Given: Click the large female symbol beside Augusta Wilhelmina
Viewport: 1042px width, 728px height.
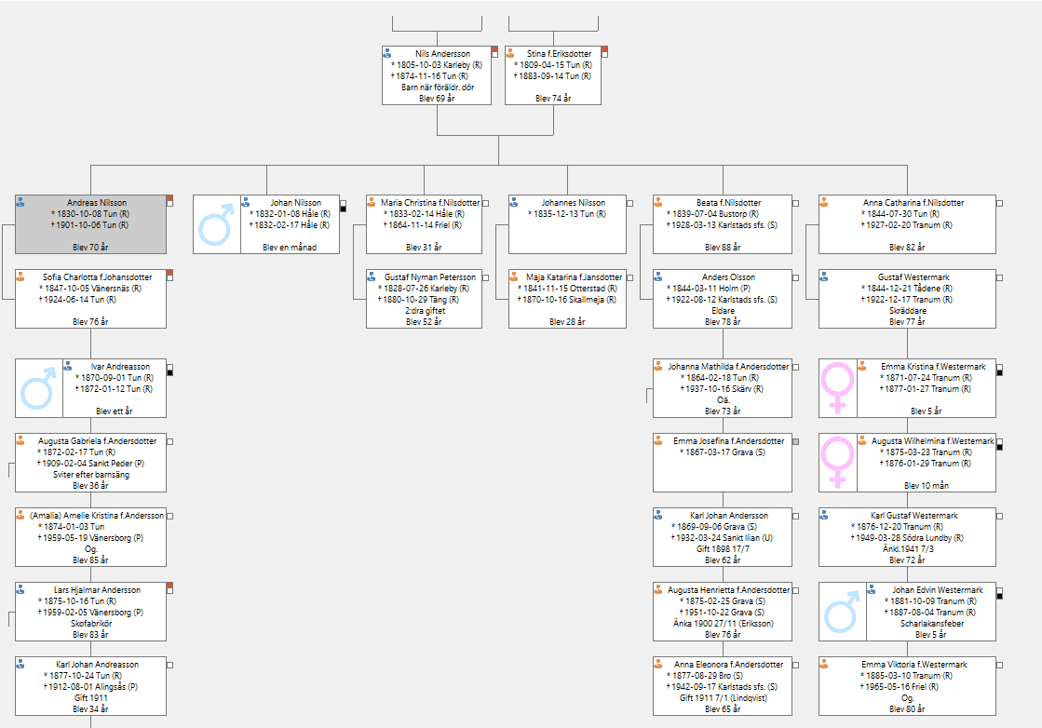Looking at the screenshot, I should [837, 463].
